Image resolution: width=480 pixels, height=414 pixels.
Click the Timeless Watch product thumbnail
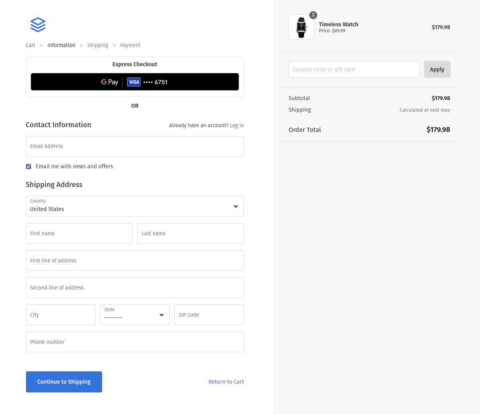pos(301,27)
